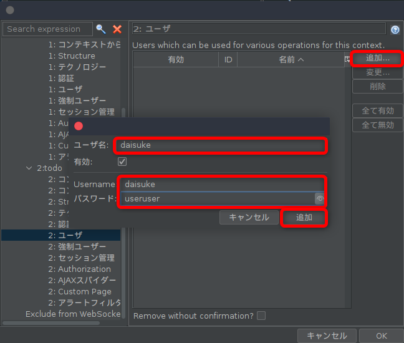Select 1: コンテキストから tree item
The width and height of the screenshot is (404, 343).
coord(84,44)
